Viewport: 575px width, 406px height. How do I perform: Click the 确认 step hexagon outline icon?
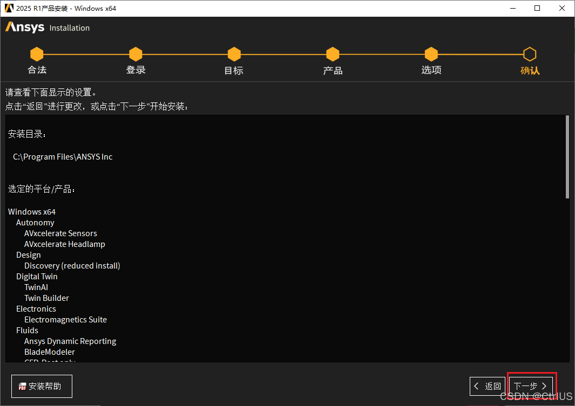point(530,54)
